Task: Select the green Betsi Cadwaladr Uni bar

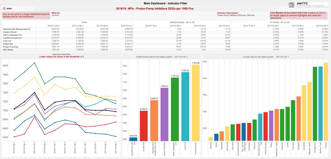Action: [174, 109]
